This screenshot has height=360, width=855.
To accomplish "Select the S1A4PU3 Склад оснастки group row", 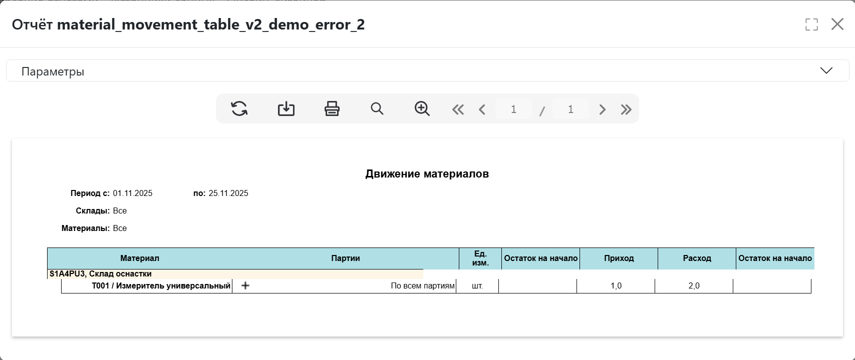I will tap(100, 274).
